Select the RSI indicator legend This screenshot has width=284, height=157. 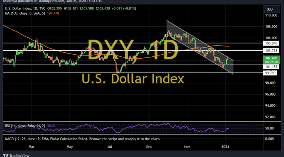click(25, 126)
